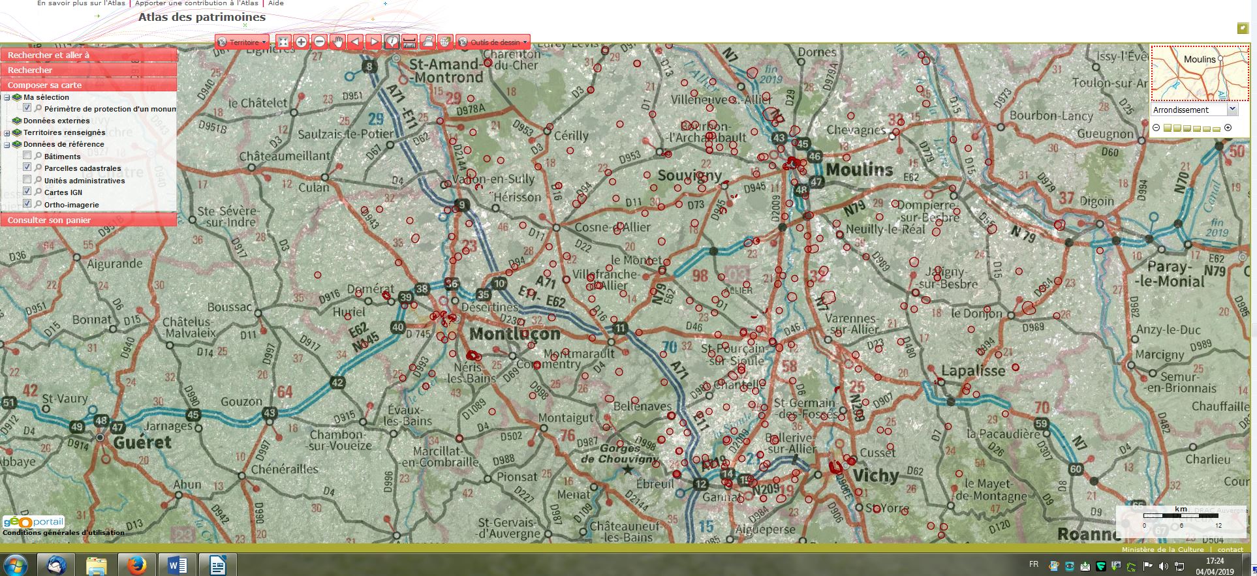Click magnifier next to Périmètre de protection
This screenshot has height=576, width=1257.
coord(38,108)
